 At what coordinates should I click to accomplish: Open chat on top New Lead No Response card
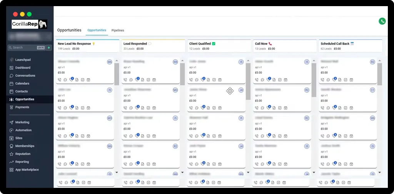pyautogui.click(x=65, y=80)
